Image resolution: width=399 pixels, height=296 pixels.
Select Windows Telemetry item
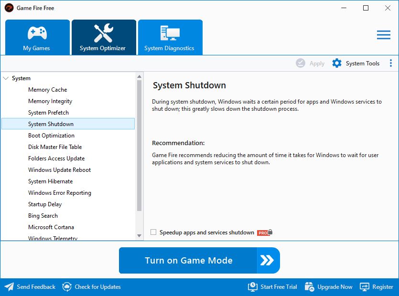click(x=53, y=238)
